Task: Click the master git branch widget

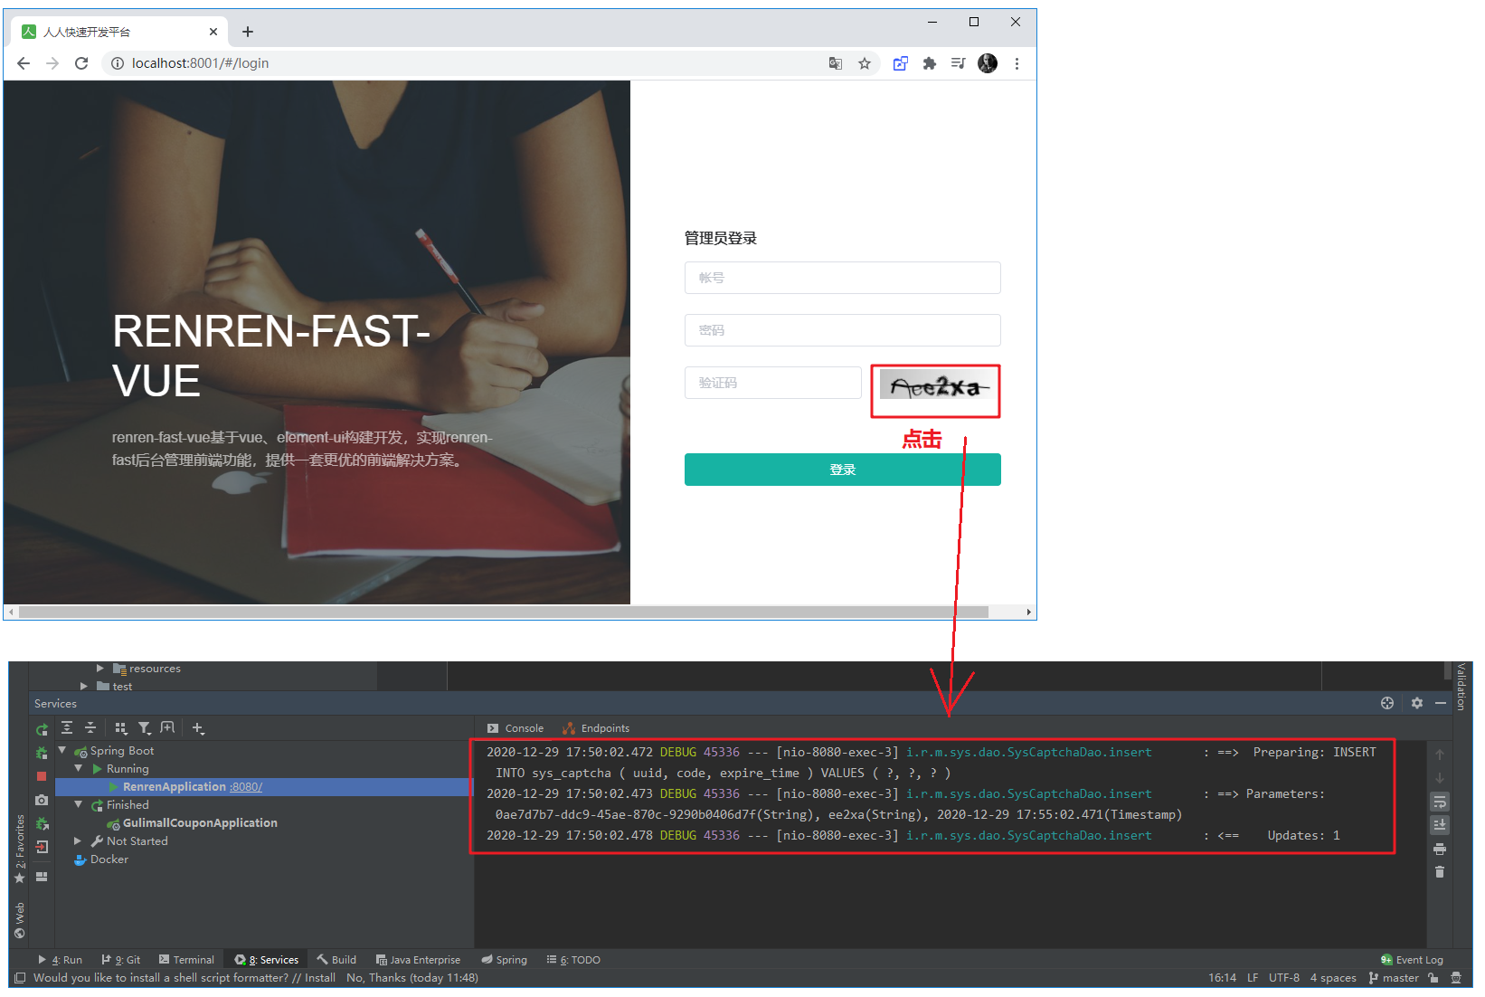Action: point(1394,978)
